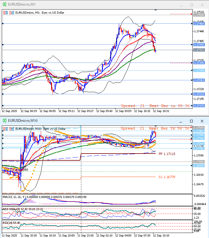Select the 1.17212 price level label on M1
Screen dimensions: 209x238
coord(200,94)
